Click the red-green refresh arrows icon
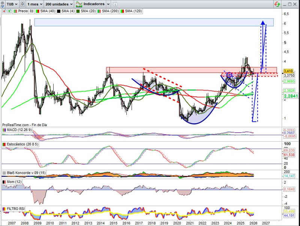The width and height of the screenshot is (300, 226). click(277, 4)
